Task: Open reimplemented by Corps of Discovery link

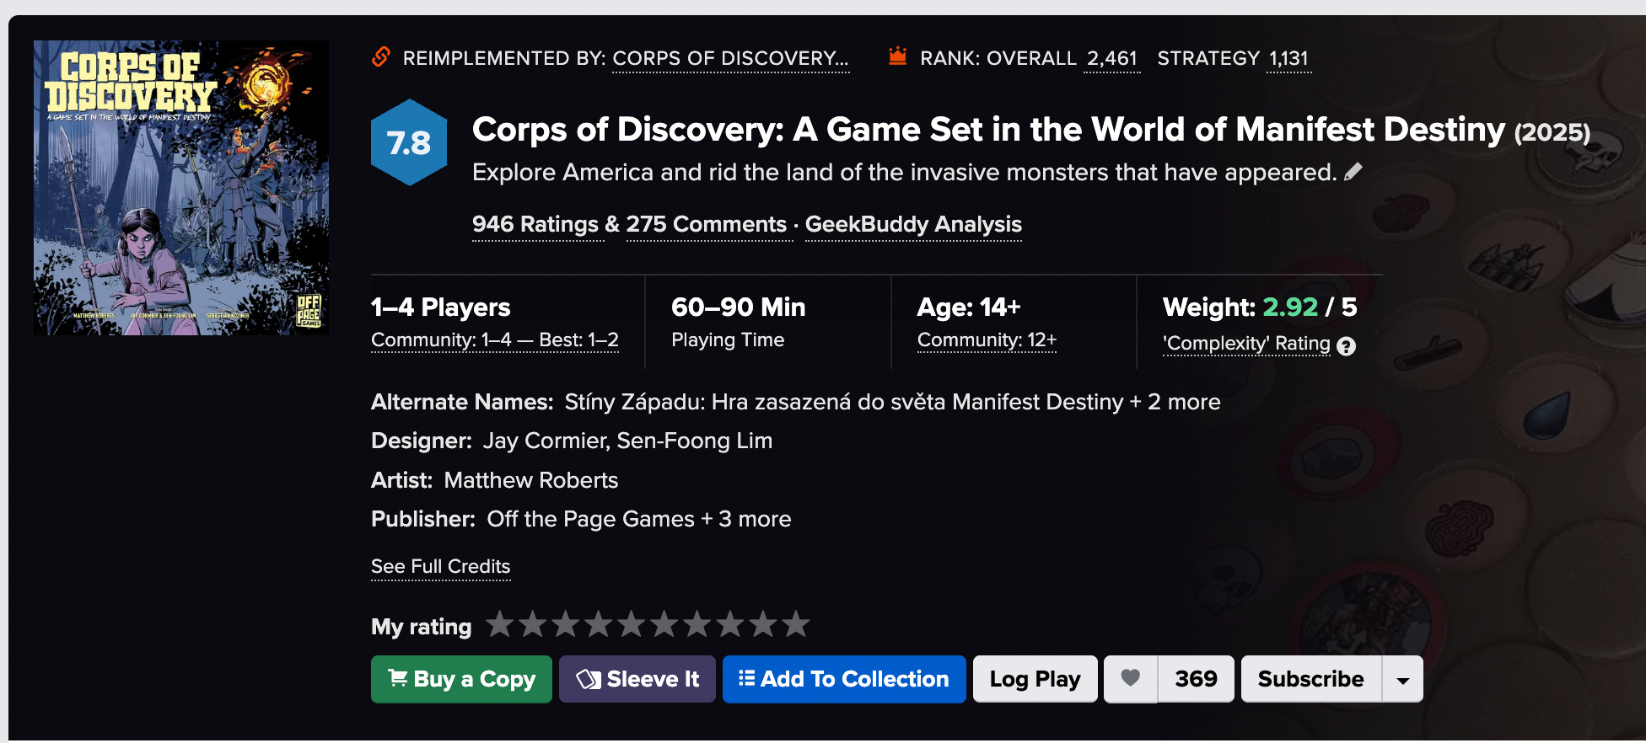Action: pyautogui.click(x=730, y=58)
